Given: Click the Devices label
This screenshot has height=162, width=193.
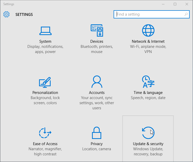Looking at the screenshot, I should [x=97, y=41].
